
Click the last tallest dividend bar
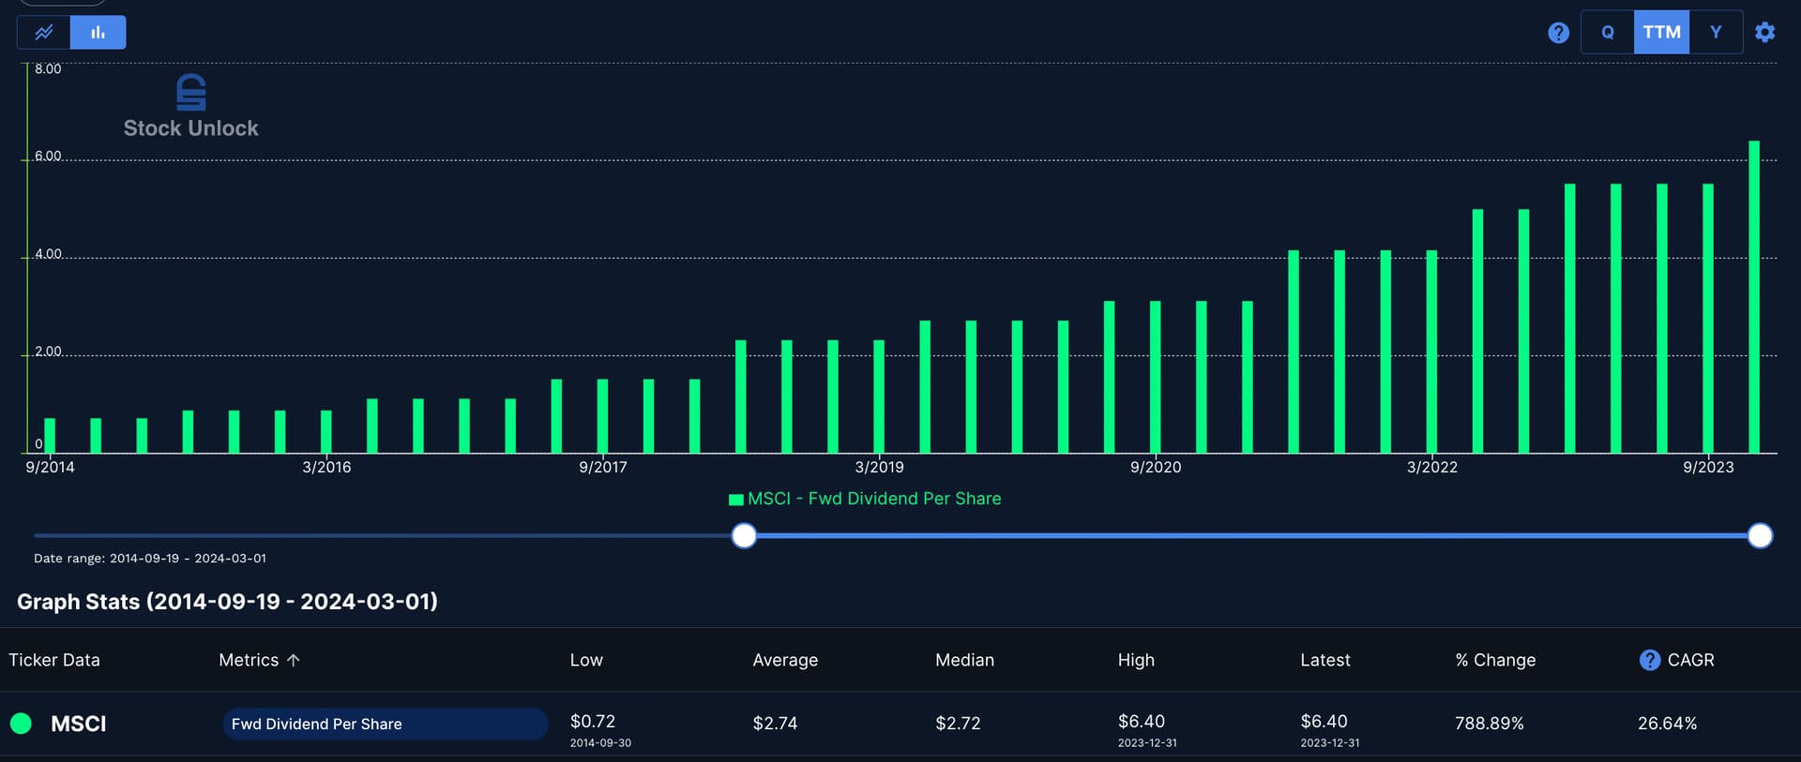click(1754, 300)
